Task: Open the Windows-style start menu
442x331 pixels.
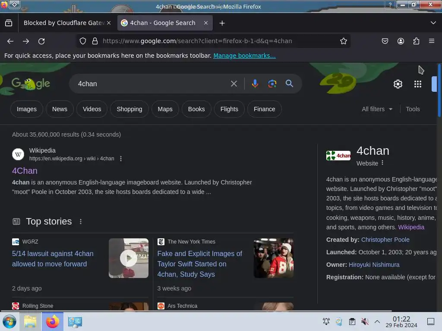Action: click(x=9, y=322)
